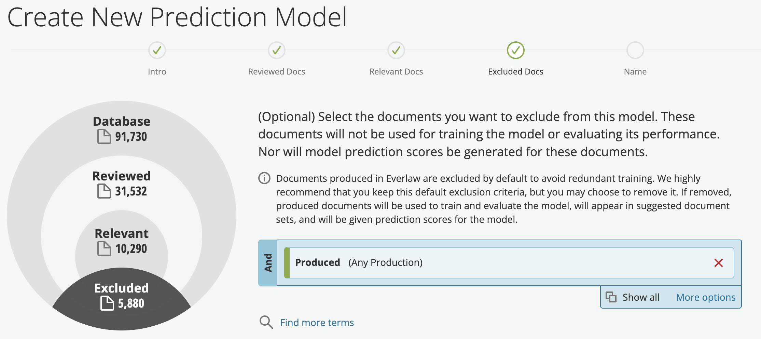The image size is (761, 339).
Task: Click the Relevant document icon
Action: [x=104, y=248]
